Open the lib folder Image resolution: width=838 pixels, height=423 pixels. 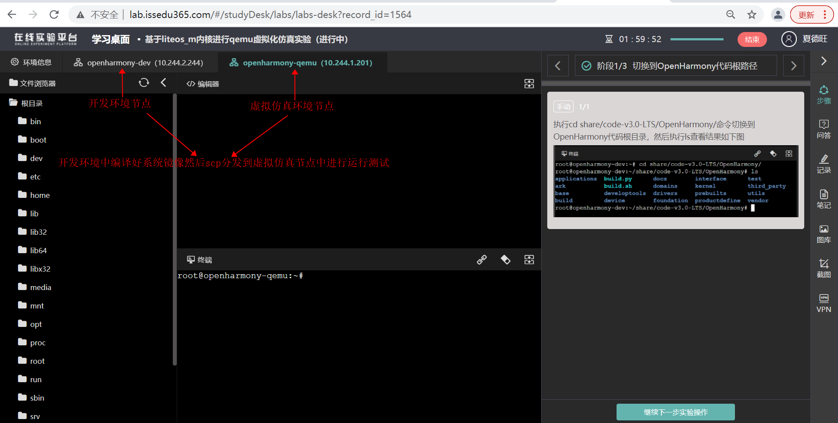29,214
